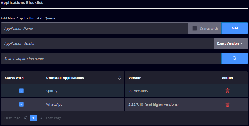Enable the Starts with checkbox for new app
The width and height of the screenshot is (249, 126).
(194, 29)
